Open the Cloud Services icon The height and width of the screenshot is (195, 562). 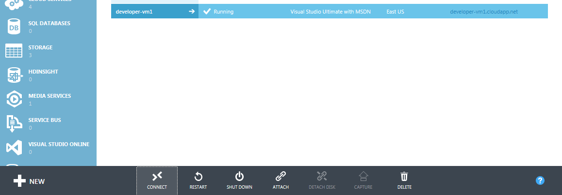coord(14,4)
